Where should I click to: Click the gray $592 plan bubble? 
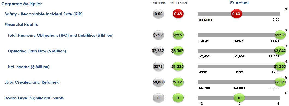[x=158, y=66]
